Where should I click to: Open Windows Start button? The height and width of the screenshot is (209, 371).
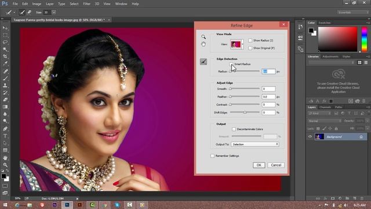[x=5, y=205]
